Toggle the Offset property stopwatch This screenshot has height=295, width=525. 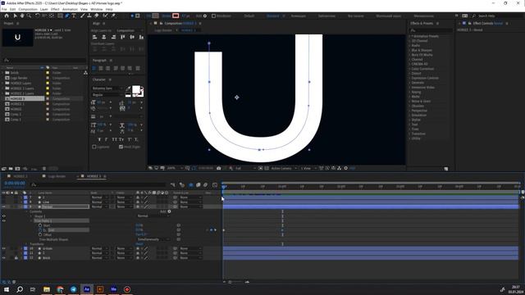tap(40, 235)
